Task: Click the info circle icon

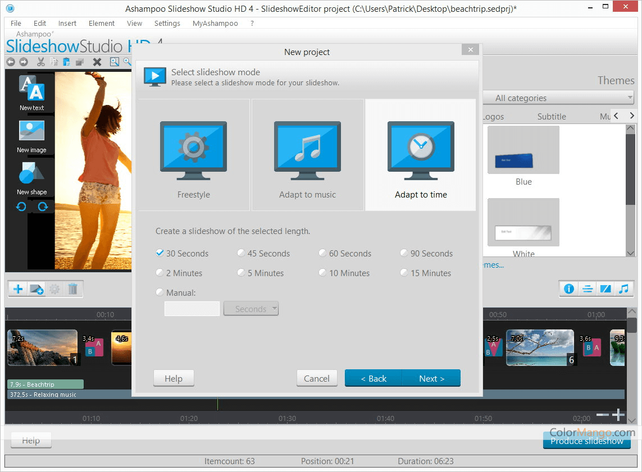Action: (568, 288)
